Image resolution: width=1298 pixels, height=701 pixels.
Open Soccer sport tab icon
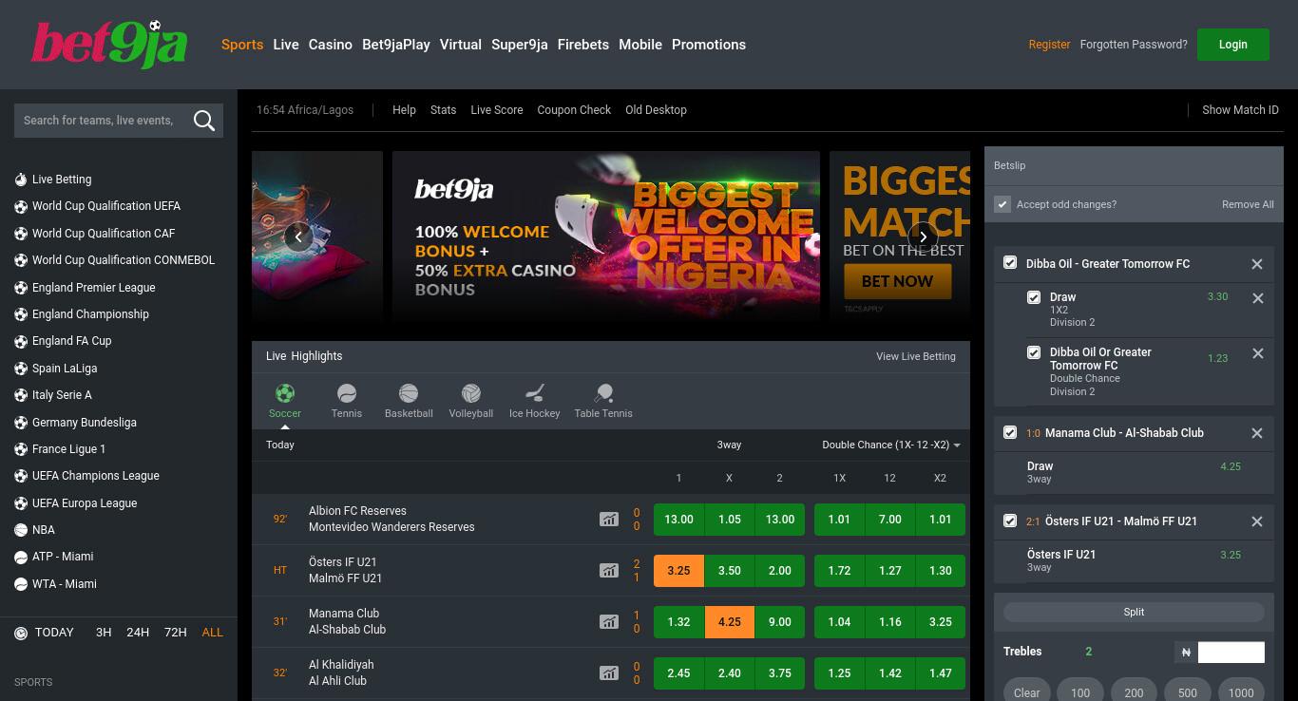coord(284,393)
